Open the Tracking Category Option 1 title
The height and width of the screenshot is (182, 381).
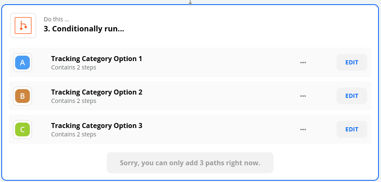click(x=97, y=59)
